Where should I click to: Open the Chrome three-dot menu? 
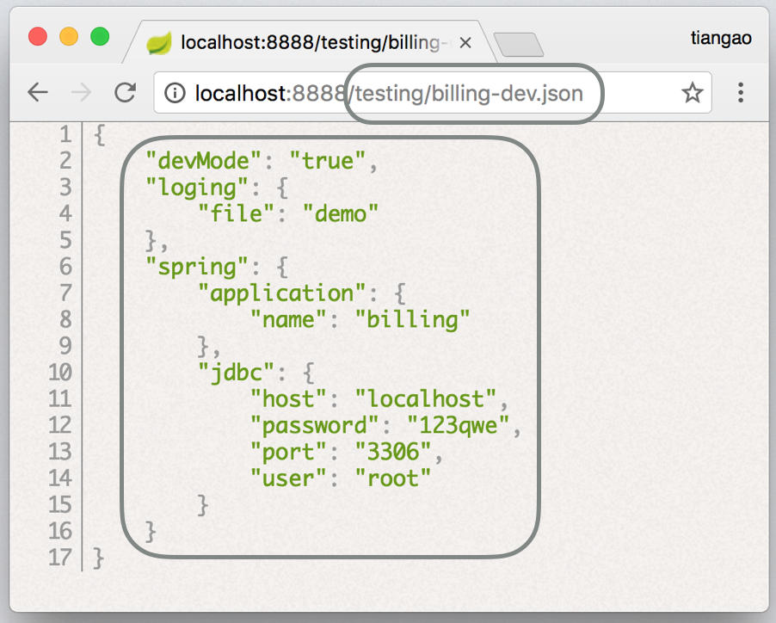point(741,93)
